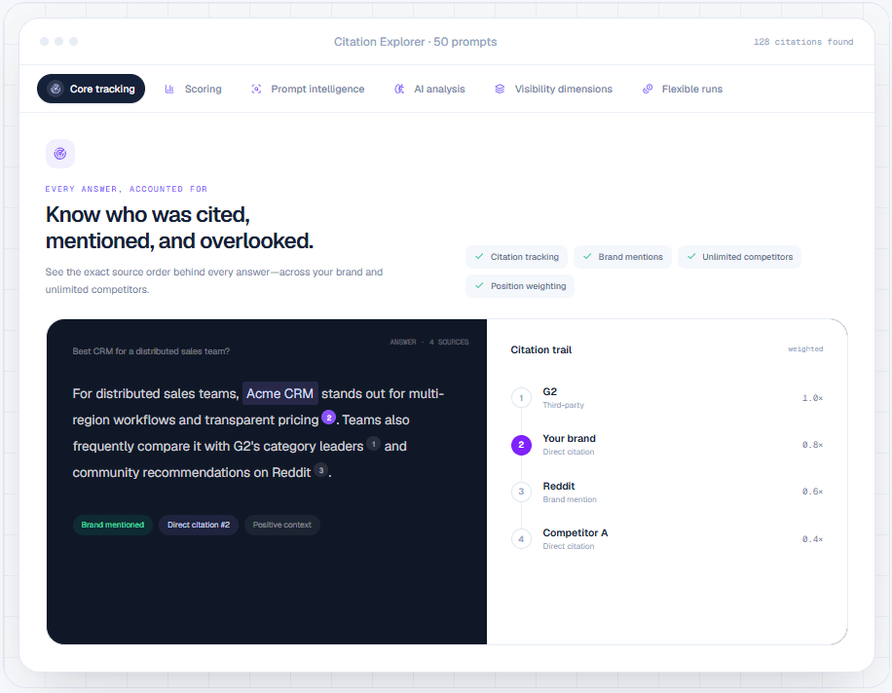
Task: Switch to the Scoring tab
Action: click(x=193, y=89)
